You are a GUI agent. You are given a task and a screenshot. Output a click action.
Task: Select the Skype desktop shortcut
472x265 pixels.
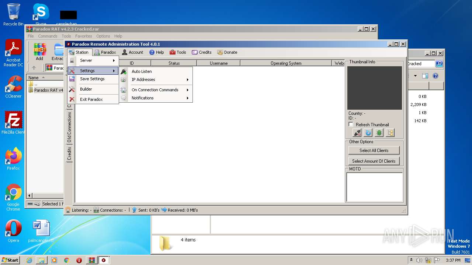[41, 15]
